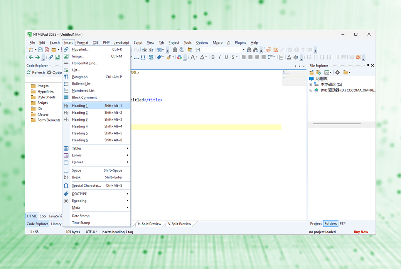Click the Open folder toolbar icon
The width and height of the screenshot is (401, 269).
tap(54, 50)
